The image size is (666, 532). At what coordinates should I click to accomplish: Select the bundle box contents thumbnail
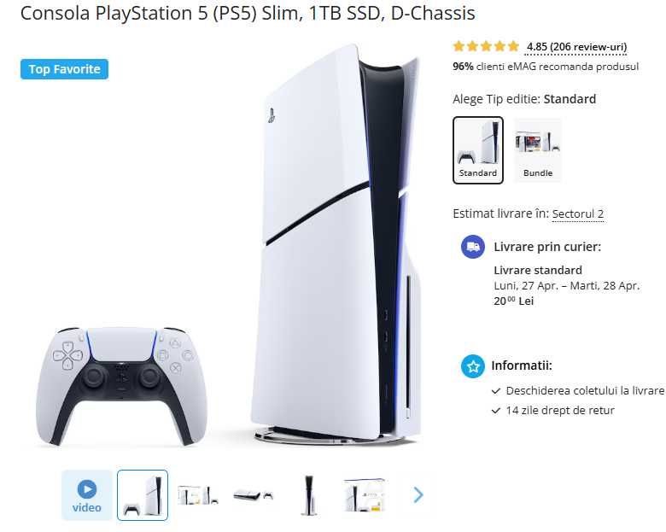pos(198,495)
